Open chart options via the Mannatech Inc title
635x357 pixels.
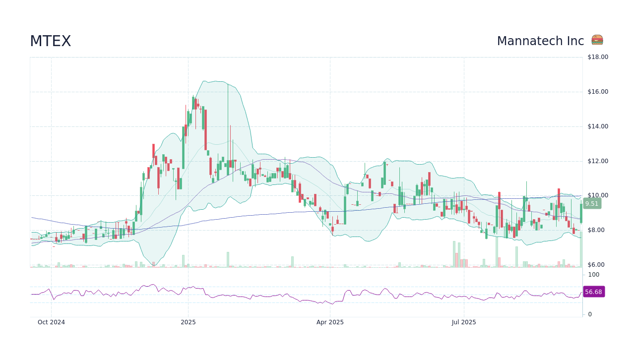[x=540, y=41]
